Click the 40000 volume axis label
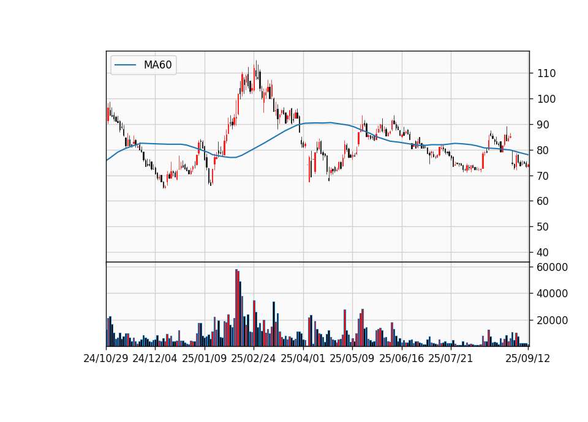This screenshot has height=422, width=588. click(552, 294)
